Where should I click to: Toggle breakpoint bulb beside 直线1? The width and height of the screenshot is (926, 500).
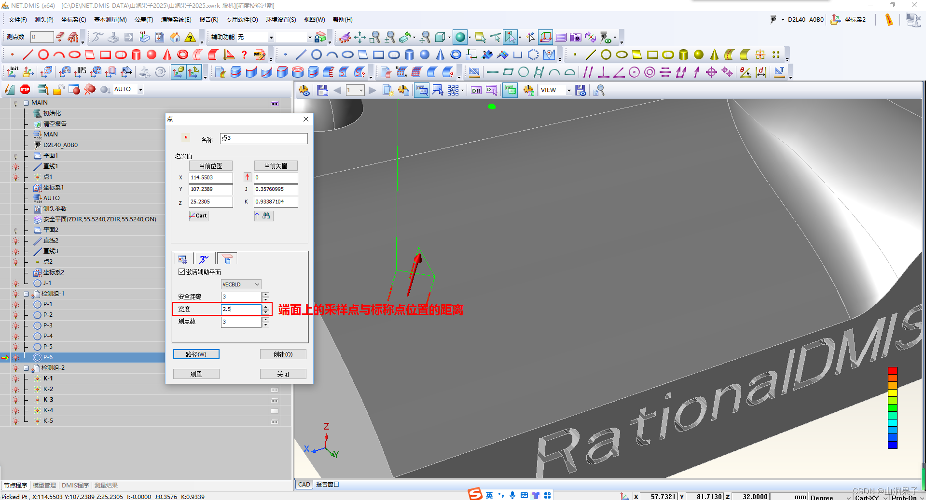pos(15,166)
